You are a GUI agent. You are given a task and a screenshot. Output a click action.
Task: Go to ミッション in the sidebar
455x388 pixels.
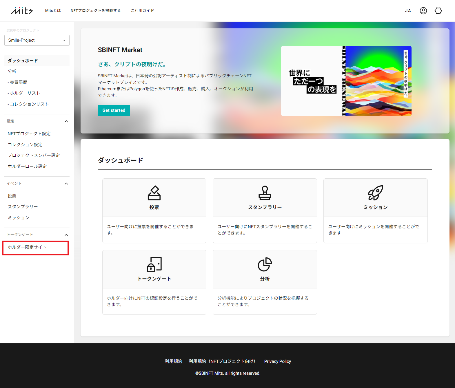[19, 218]
